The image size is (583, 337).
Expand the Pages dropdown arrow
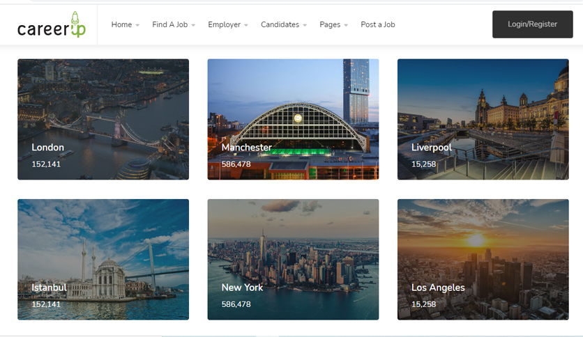[346, 25]
